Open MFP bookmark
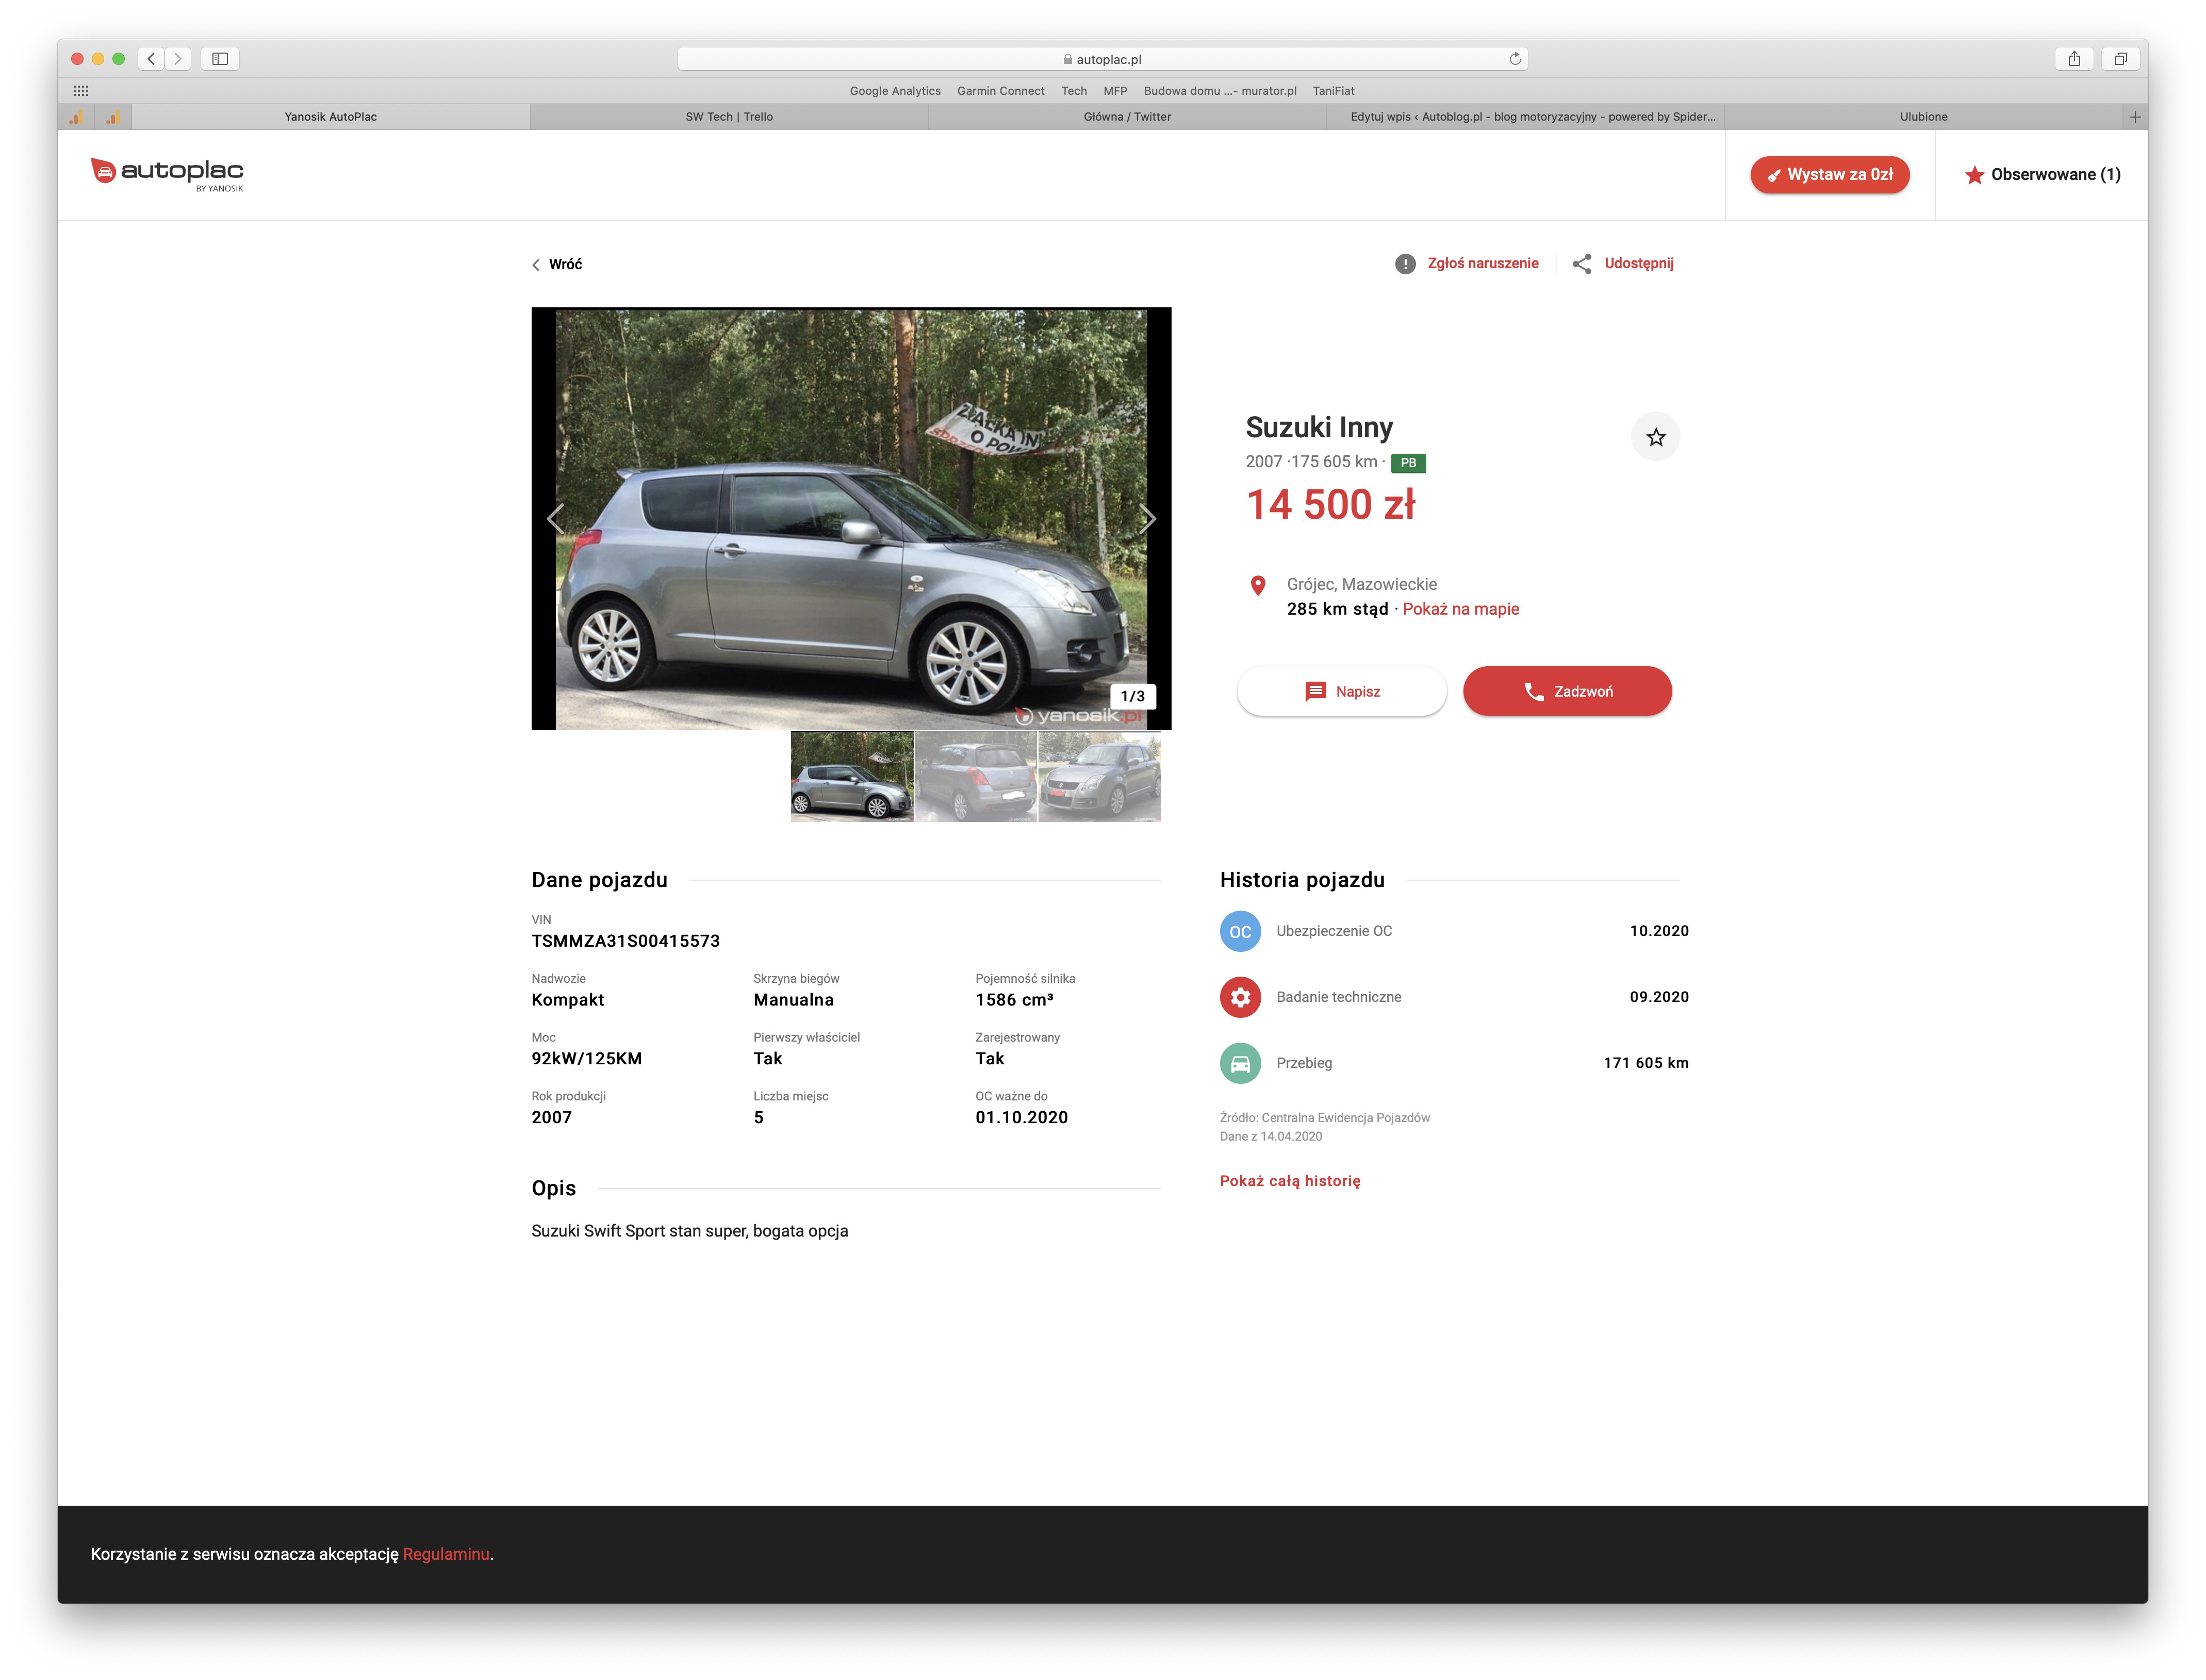The image size is (2206, 1680). point(1115,91)
